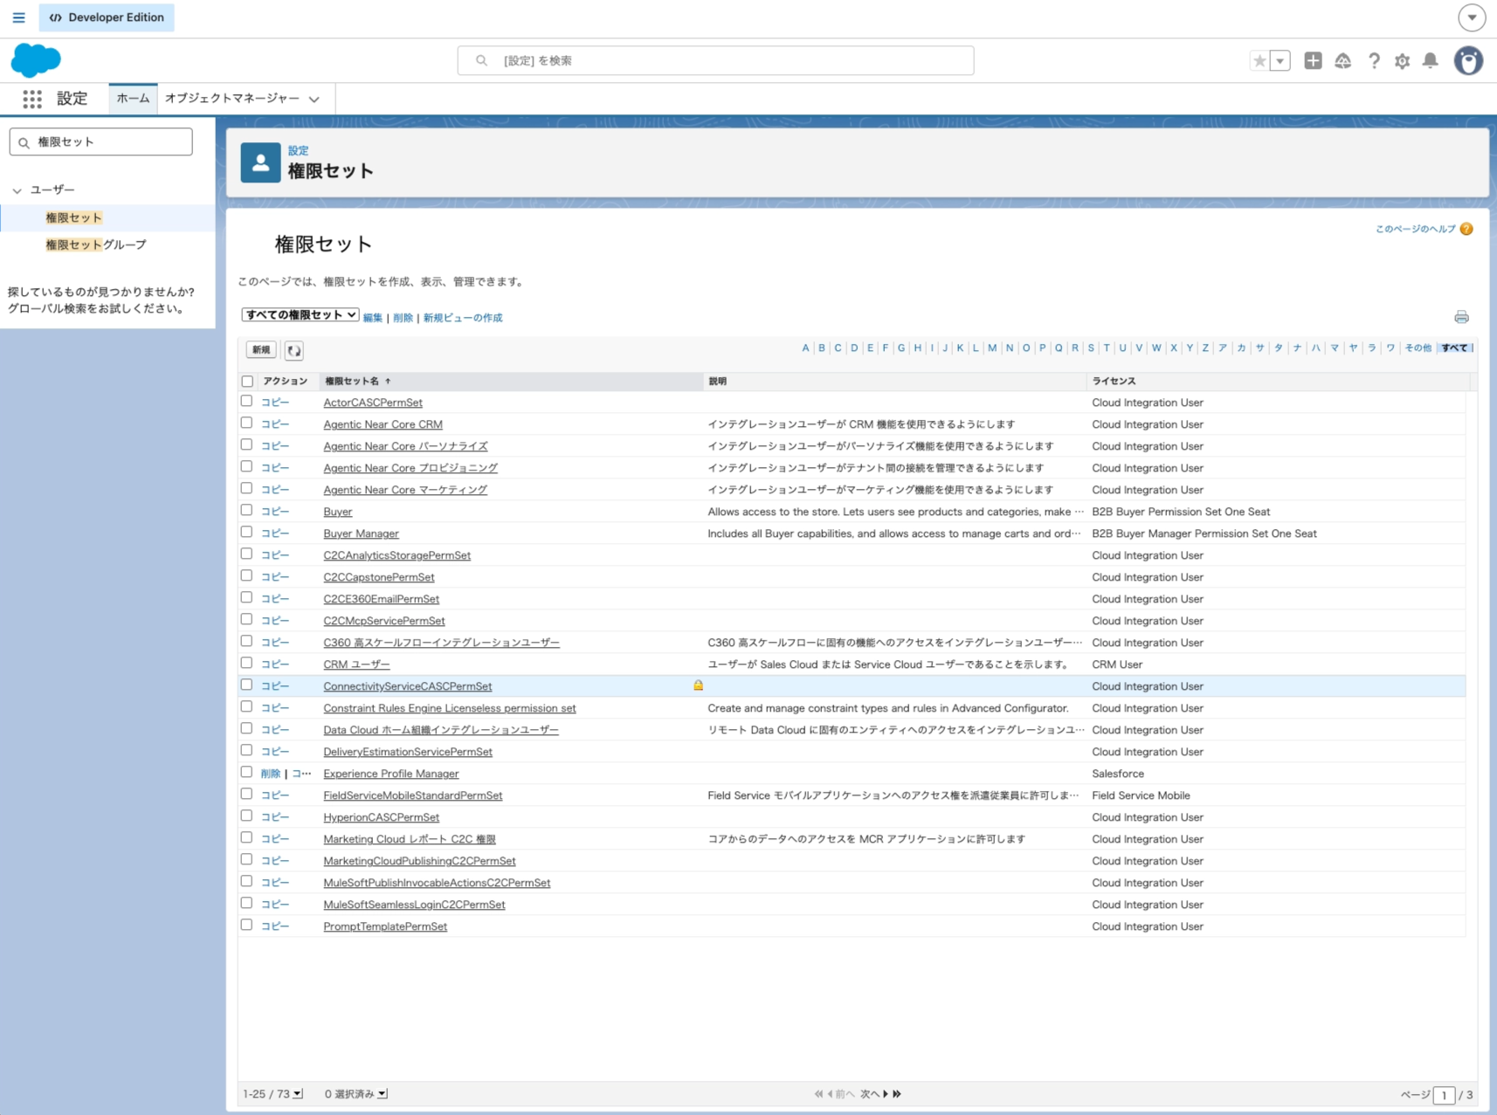Open the App Launcher dots grid
This screenshot has height=1115, width=1497.
click(32, 99)
